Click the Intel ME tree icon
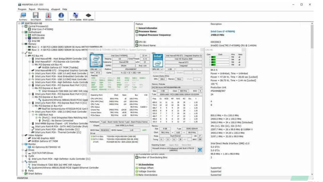The width and height of the screenshot is (323, 182). tap(30, 41)
